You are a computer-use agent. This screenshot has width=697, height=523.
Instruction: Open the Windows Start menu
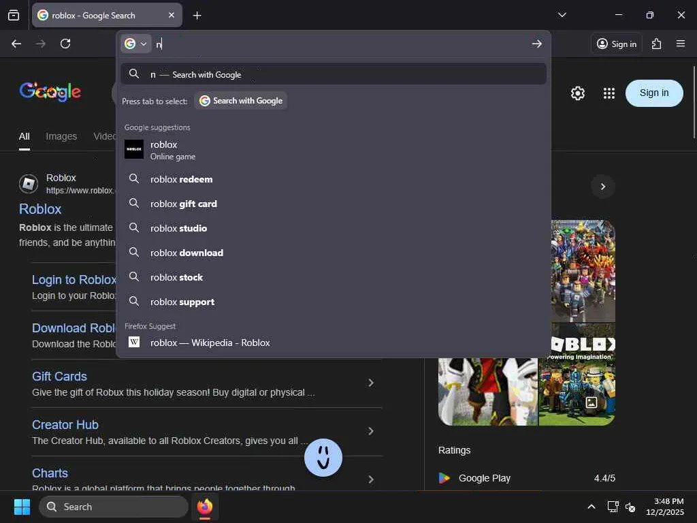click(22, 507)
